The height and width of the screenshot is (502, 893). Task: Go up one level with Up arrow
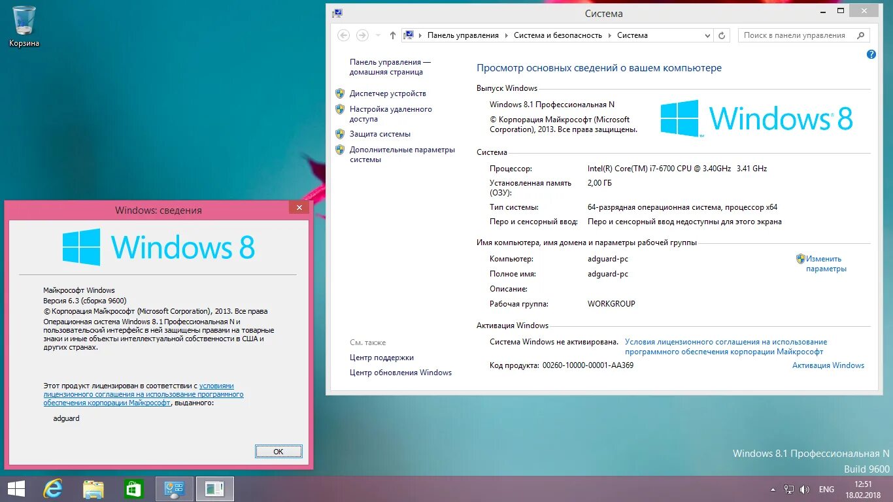click(392, 35)
